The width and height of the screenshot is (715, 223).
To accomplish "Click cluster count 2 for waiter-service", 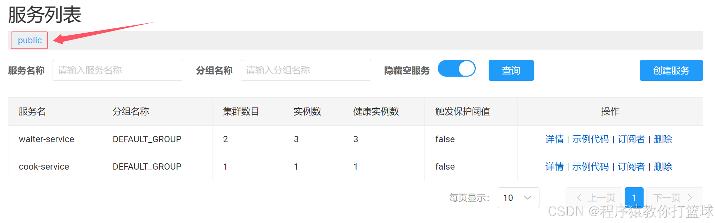I will pos(225,139).
